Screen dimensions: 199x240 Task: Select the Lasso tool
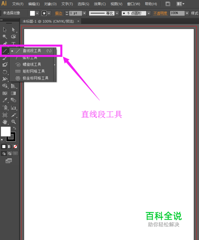14,37
